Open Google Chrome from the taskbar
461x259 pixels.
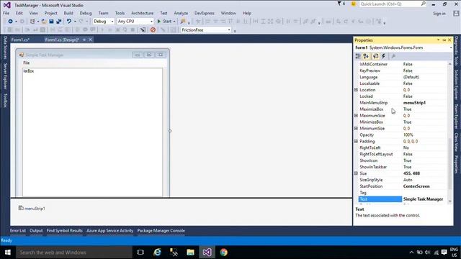click(224, 253)
